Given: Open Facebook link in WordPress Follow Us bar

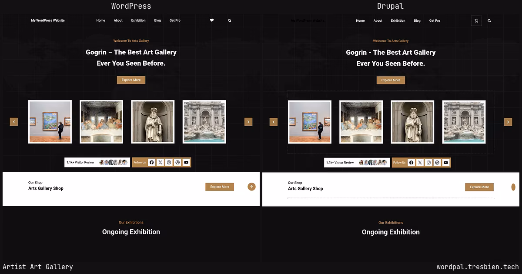Looking at the screenshot, I should pyautogui.click(x=151, y=162).
